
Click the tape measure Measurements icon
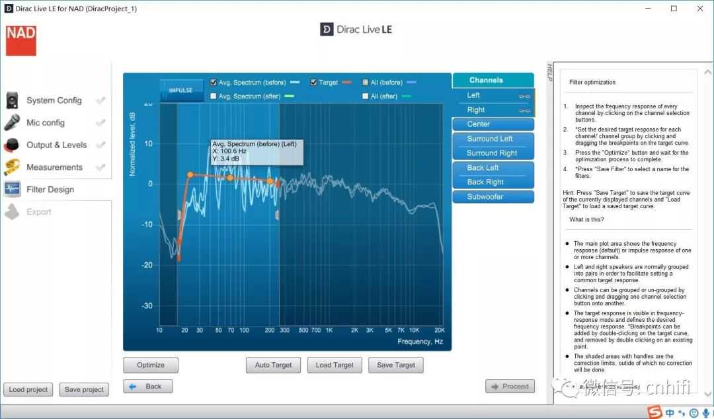pyautogui.click(x=13, y=167)
